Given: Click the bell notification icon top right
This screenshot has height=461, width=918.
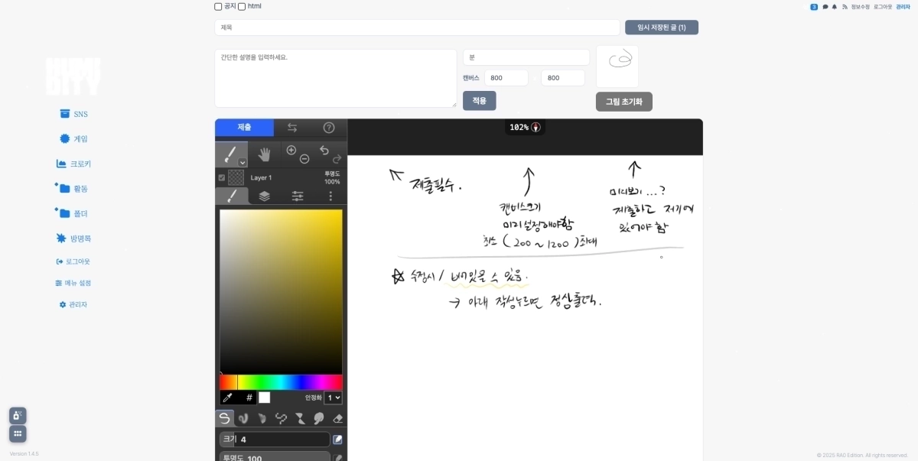Looking at the screenshot, I should [x=834, y=6].
